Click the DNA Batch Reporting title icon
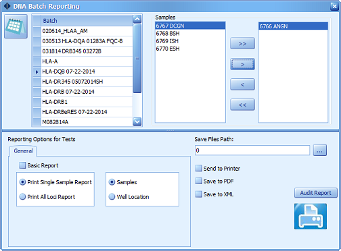This screenshot has height=251, width=341. [7, 6]
